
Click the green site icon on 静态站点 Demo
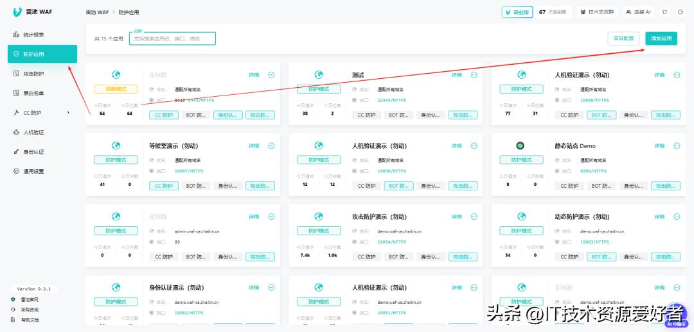(520, 145)
